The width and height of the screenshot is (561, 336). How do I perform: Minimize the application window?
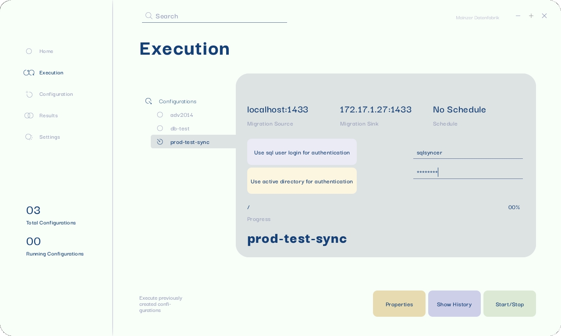pyautogui.click(x=518, y=16)
